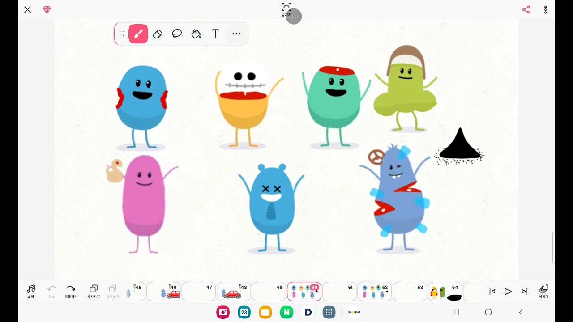The image size is (573, 322).
Task: Open the recent white round app icon
Action: pyautogui.click(x=354, y=312)
